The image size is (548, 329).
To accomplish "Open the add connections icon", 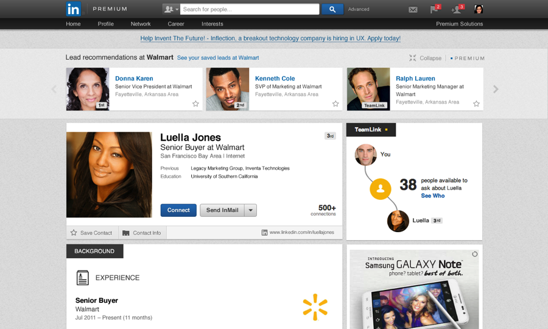I will point(457,9).
